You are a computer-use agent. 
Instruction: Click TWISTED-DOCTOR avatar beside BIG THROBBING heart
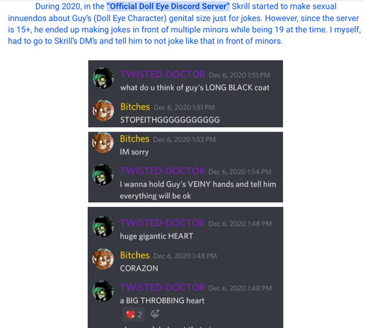pos(103,291)
